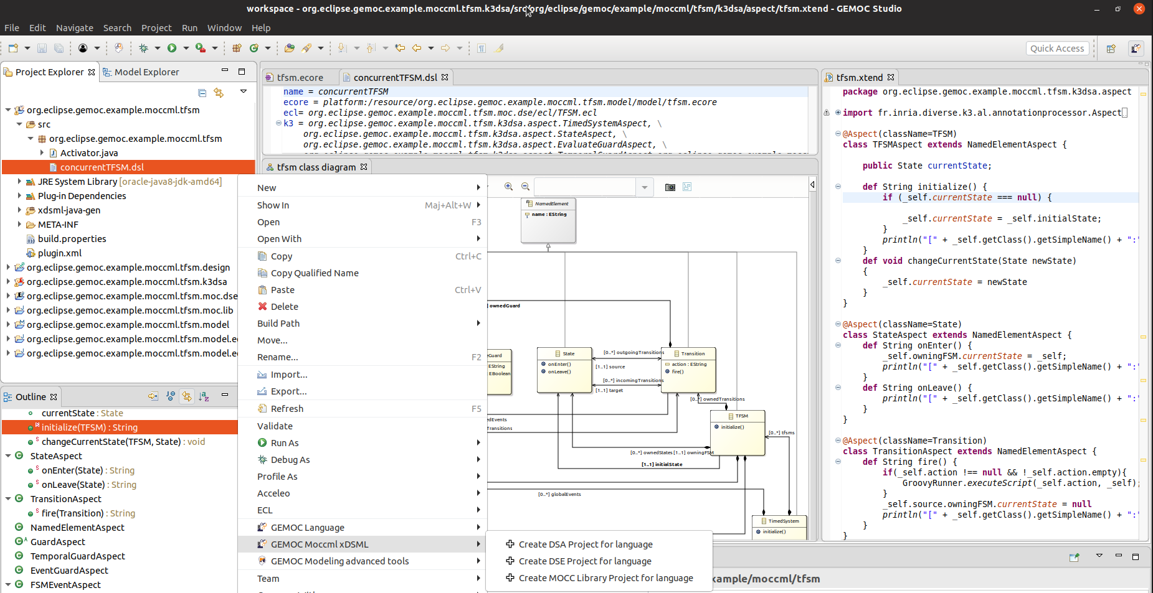Image resolution: width=1153 pixels, height=593 pixels.
Task: Zoom in on the tfsm class diagram
Action: click(508, 187)
